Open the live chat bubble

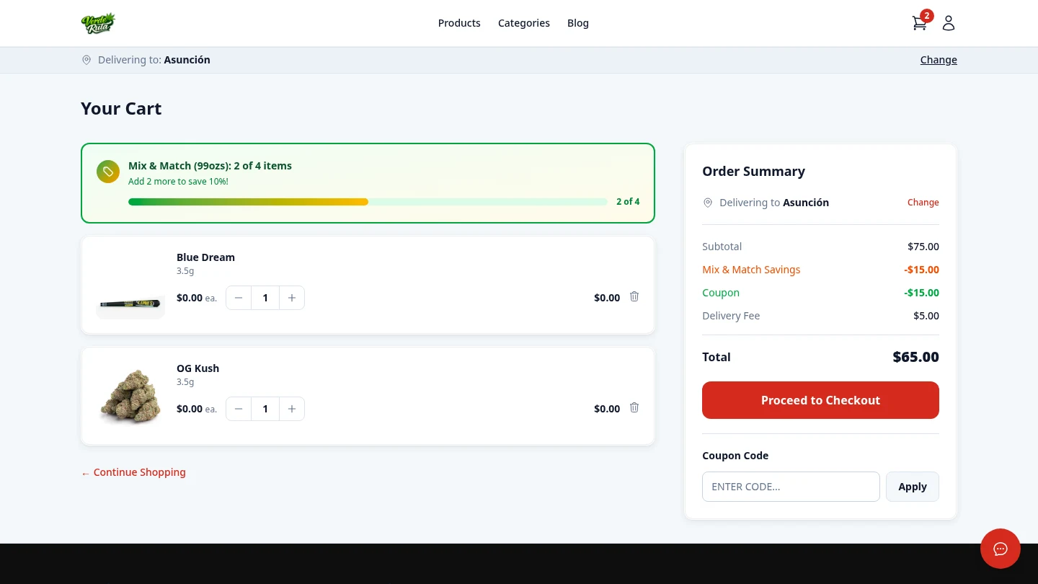pos(1000,549)
